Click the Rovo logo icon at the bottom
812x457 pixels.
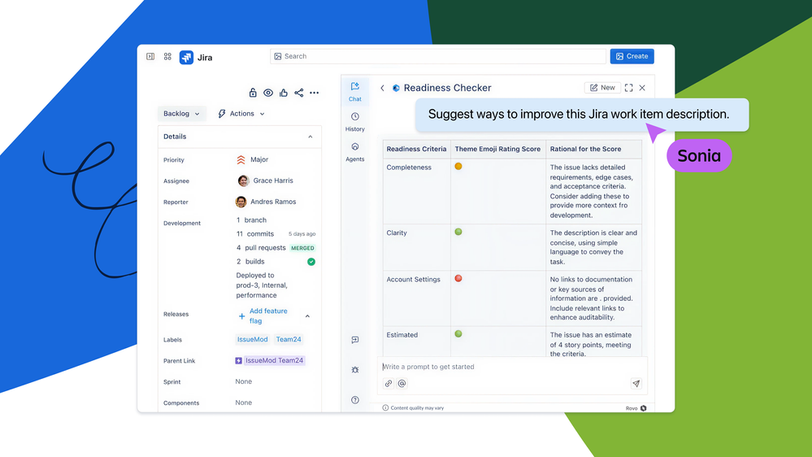(643, 408)
